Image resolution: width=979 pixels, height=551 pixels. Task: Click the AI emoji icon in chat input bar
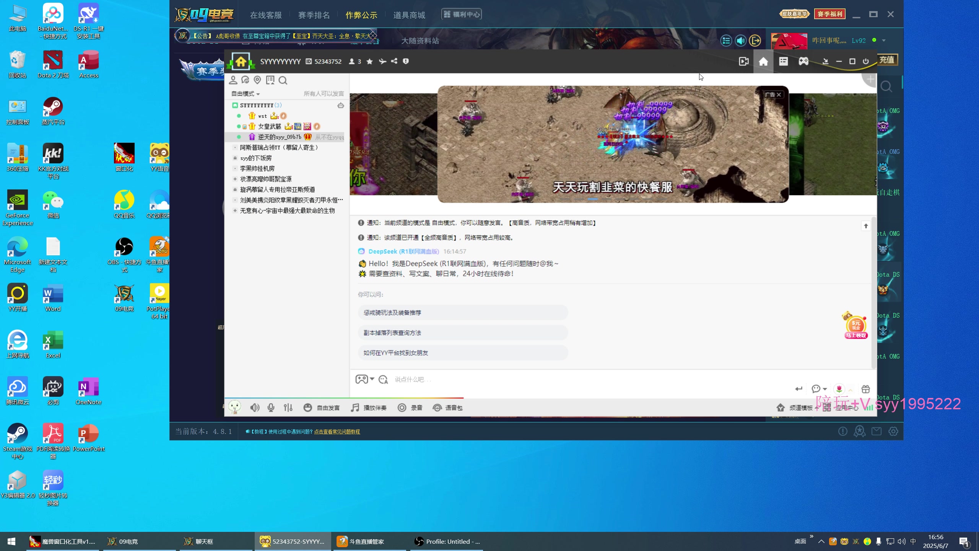click(383, 379)
